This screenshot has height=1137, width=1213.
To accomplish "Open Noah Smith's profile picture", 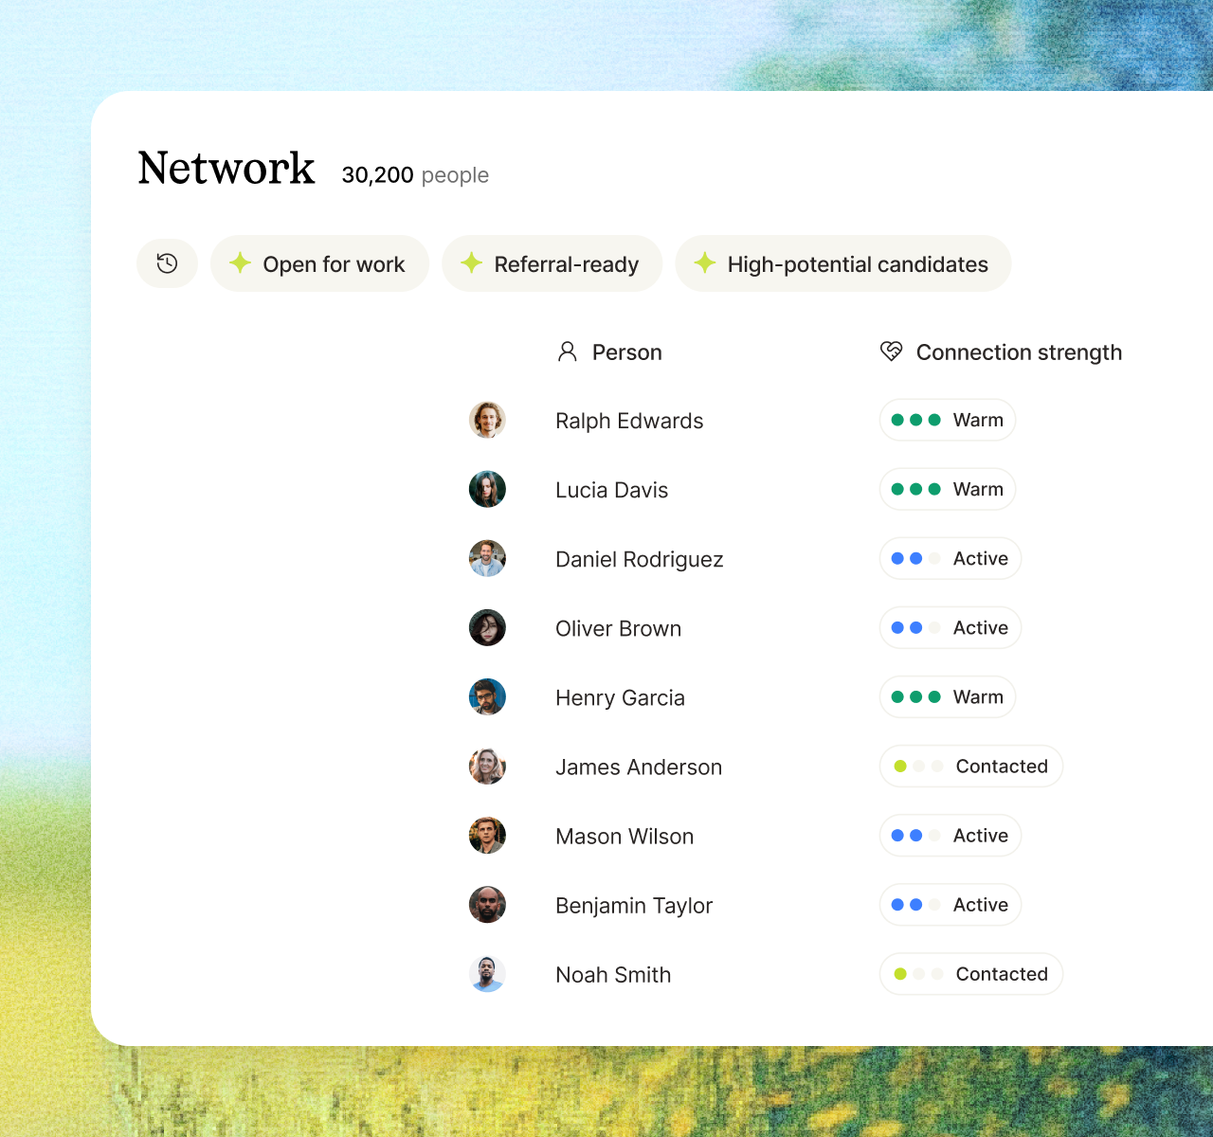I will pos(487,974).
